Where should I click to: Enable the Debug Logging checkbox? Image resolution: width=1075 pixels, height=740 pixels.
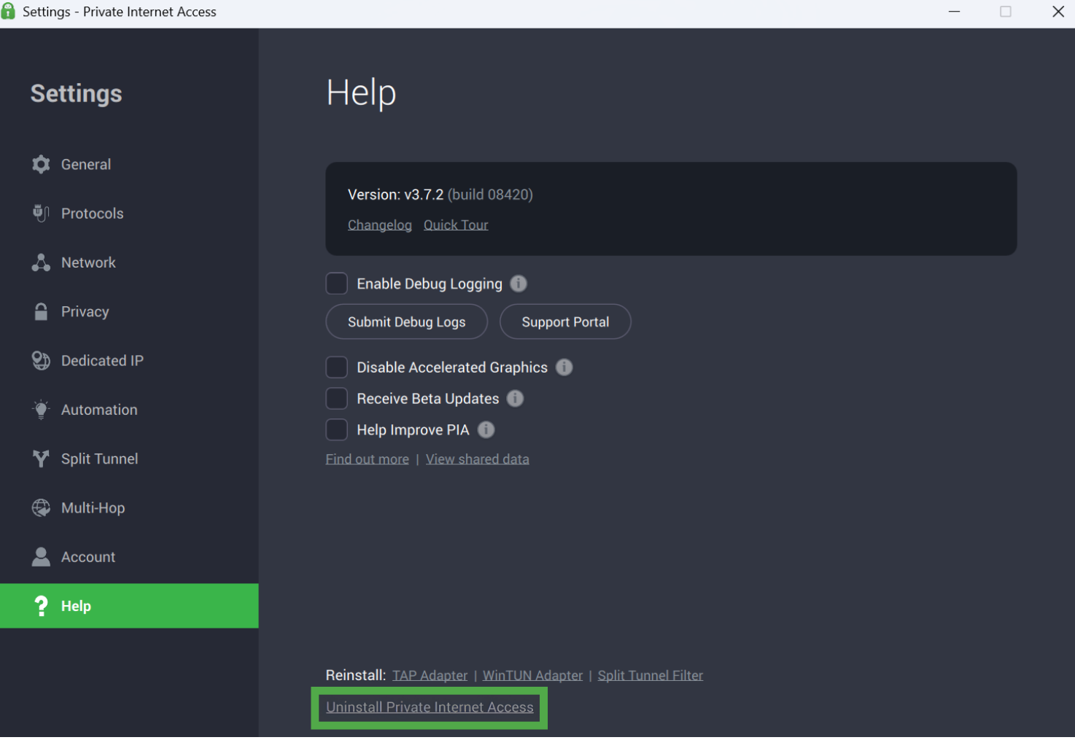pos(337,284)
